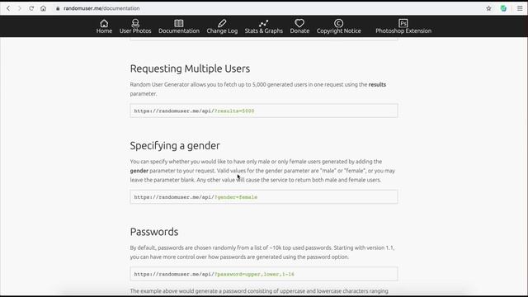Go back with the browser back arrow
Image resolution: width=528 pixels, height=297 pixels.
[8, 8]
